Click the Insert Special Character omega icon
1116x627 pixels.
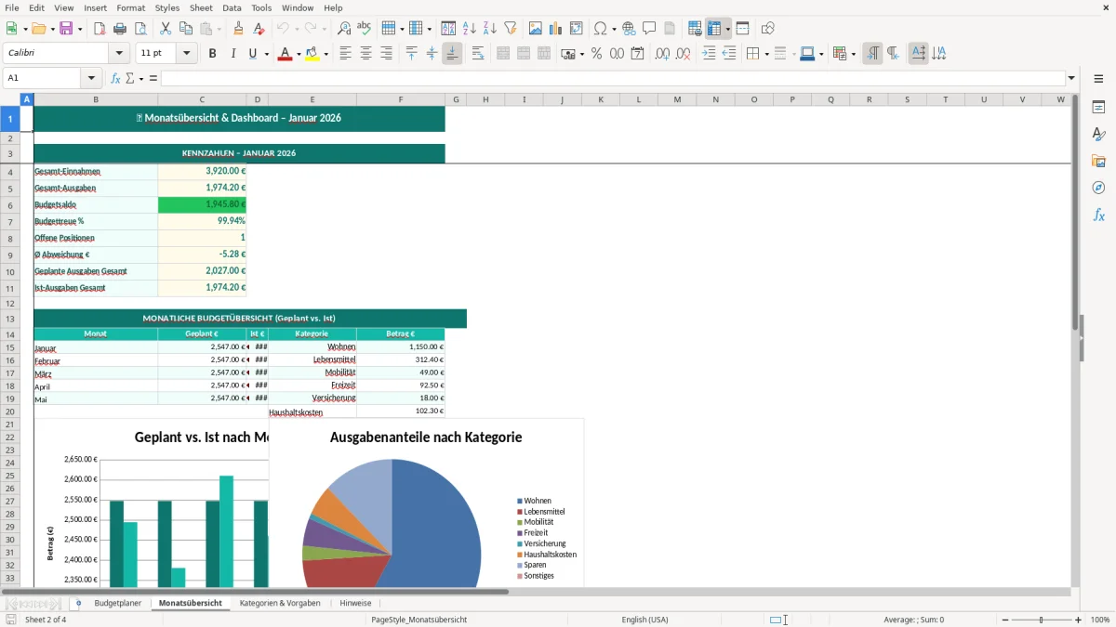[600, 29]
